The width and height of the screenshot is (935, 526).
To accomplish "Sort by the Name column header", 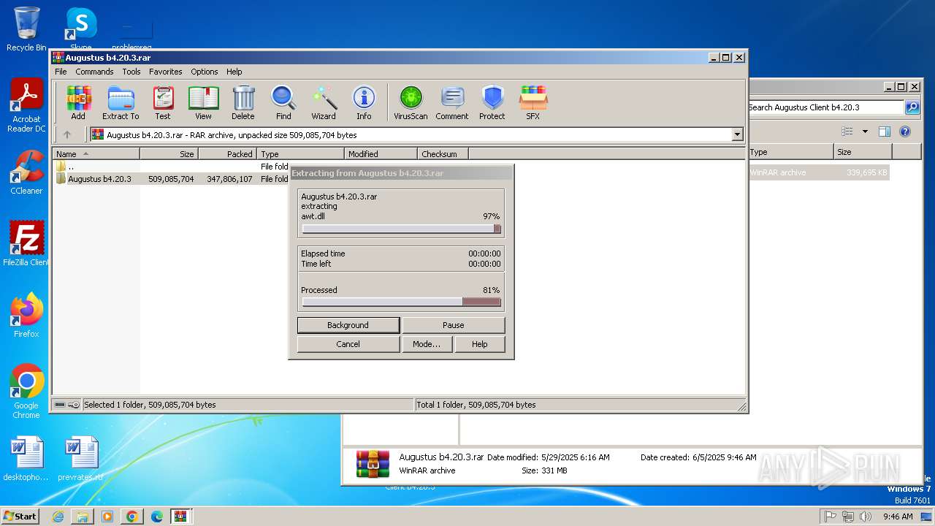I will [x=96, y=154].
